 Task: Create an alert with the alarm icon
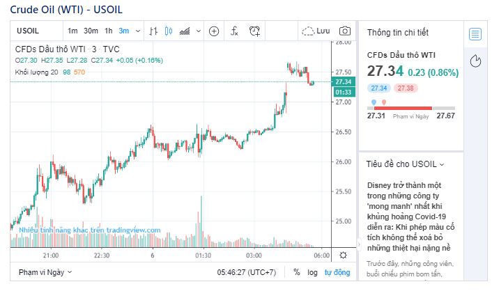click(x=255, y=31)
